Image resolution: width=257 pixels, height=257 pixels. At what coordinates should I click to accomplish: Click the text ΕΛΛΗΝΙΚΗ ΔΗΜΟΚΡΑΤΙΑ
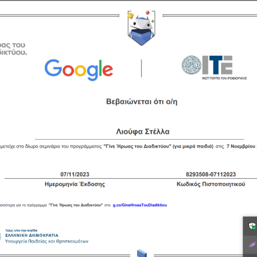[x=32, y=236]
